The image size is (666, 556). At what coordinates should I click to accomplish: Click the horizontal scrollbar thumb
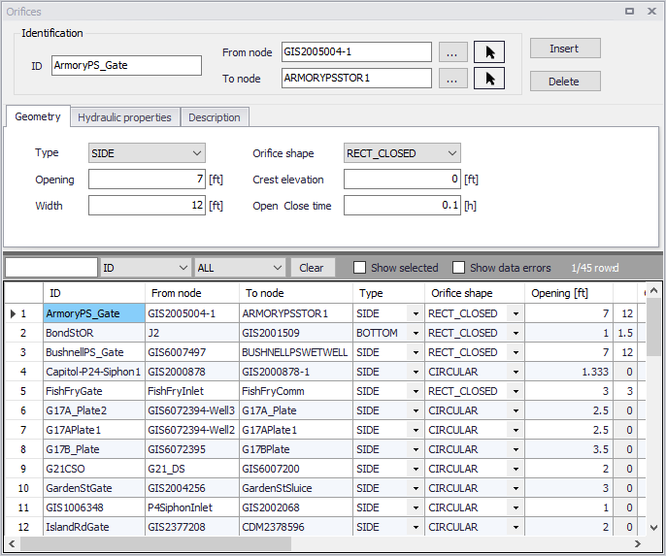click(155, 543)
